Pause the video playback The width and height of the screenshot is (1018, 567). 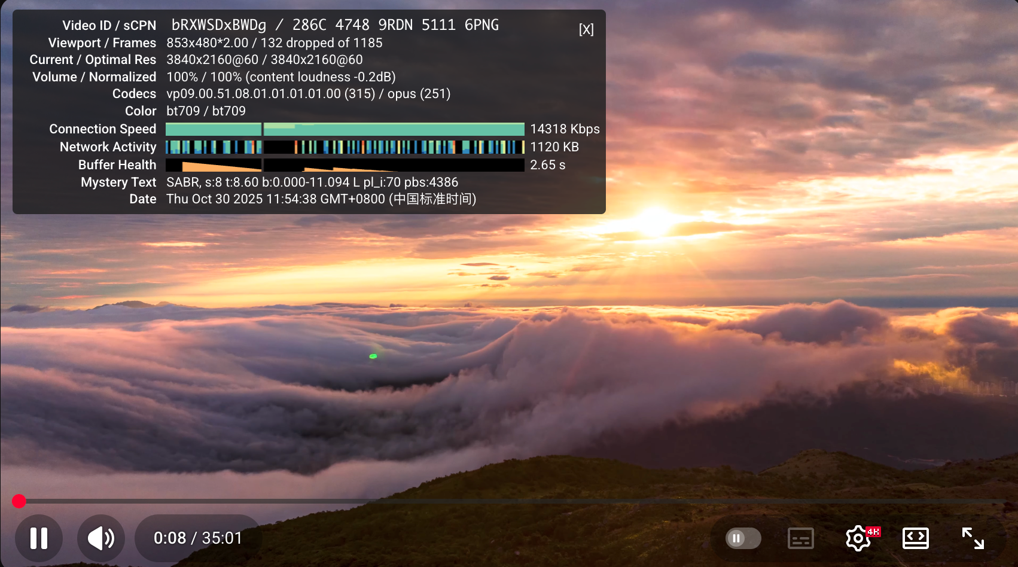coord(39,538)
